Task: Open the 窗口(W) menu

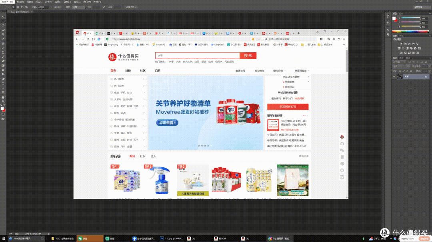Action: tap(87, 2)
